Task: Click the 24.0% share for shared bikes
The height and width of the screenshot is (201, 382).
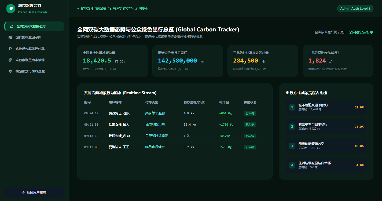Action: (359, 127)
